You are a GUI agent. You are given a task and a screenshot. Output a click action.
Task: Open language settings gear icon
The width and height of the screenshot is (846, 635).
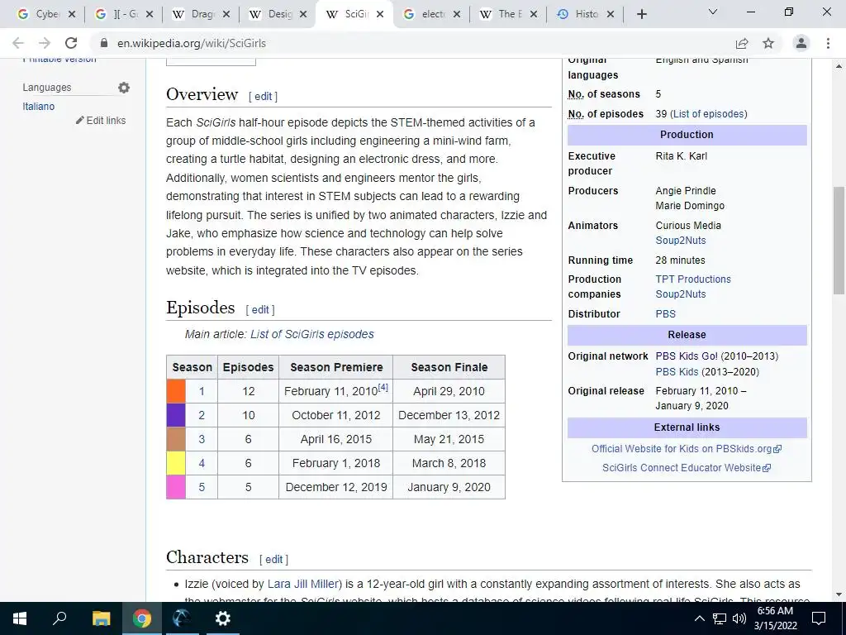(x=124, y=88)
